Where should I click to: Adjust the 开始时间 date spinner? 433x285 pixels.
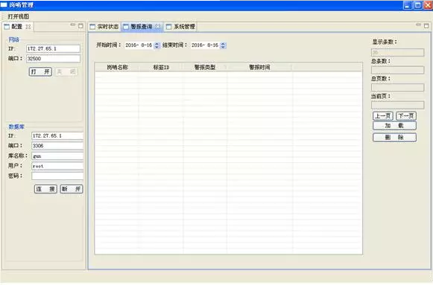click(157, 45)
